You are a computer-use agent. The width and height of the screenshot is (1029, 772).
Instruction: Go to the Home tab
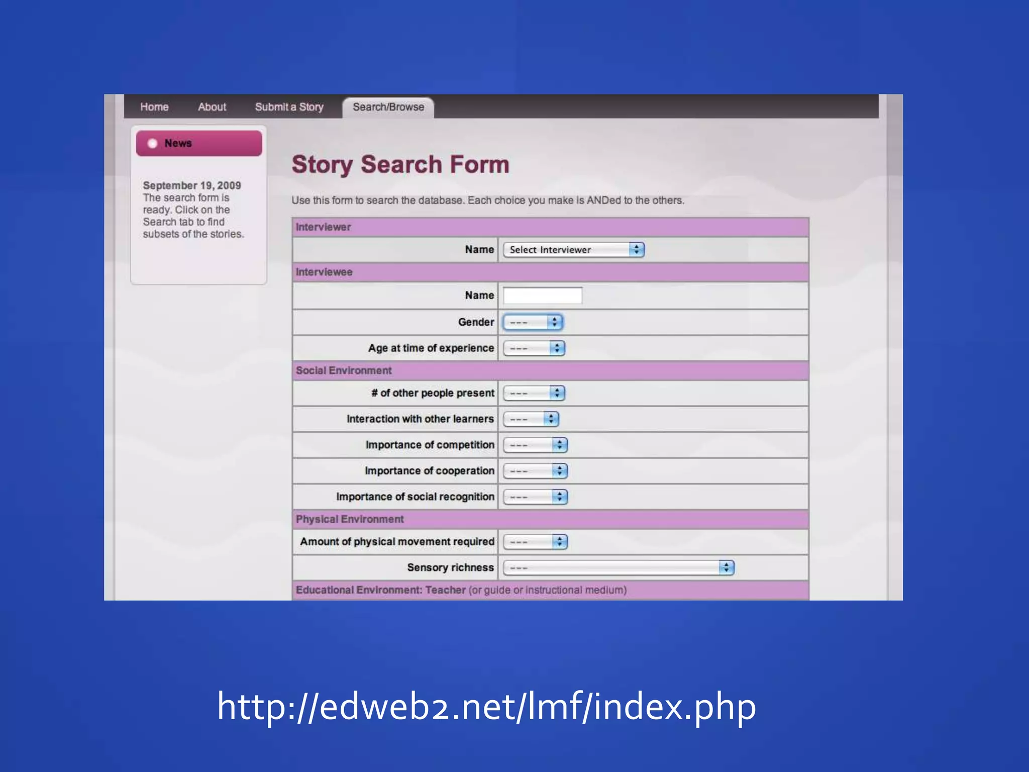coord(154,107)
